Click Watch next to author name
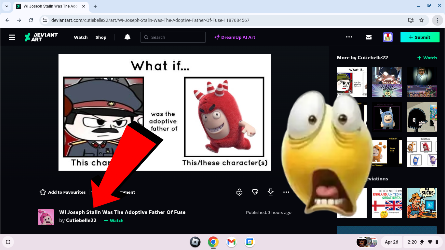The image size is (445, 250). coord(114,221)
